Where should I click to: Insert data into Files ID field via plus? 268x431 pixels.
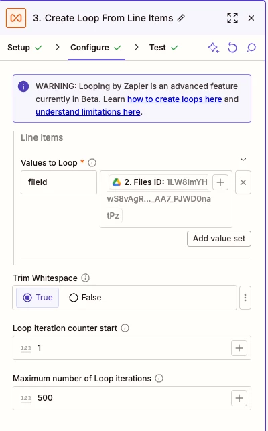220,182
